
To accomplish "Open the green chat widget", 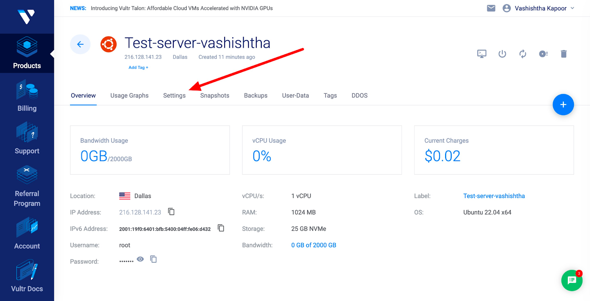I will point(572,280).
